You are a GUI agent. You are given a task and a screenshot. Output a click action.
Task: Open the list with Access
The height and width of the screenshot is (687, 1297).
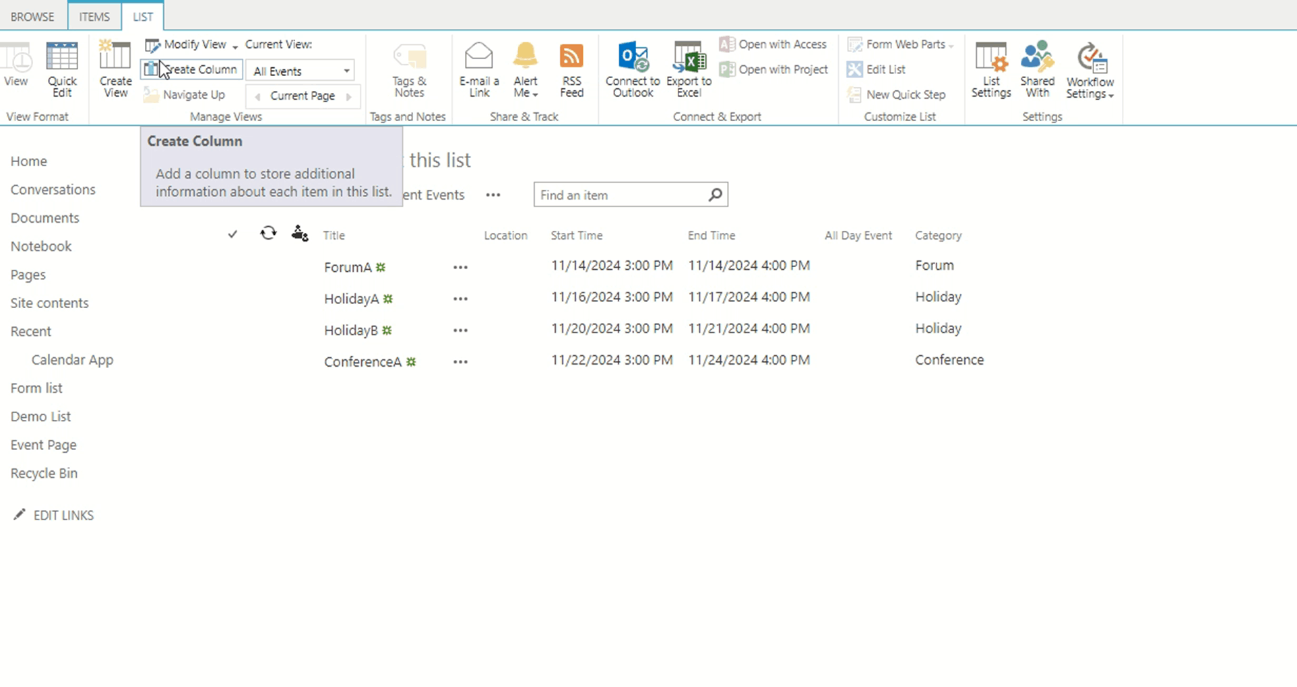(x=773, y=44)
